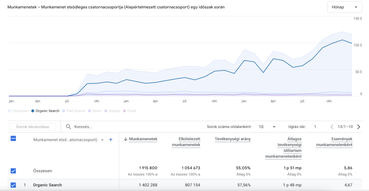Click the sort arrow beside Munkamenetek
This screenshot has width=369, height=191.
(125, 139)
